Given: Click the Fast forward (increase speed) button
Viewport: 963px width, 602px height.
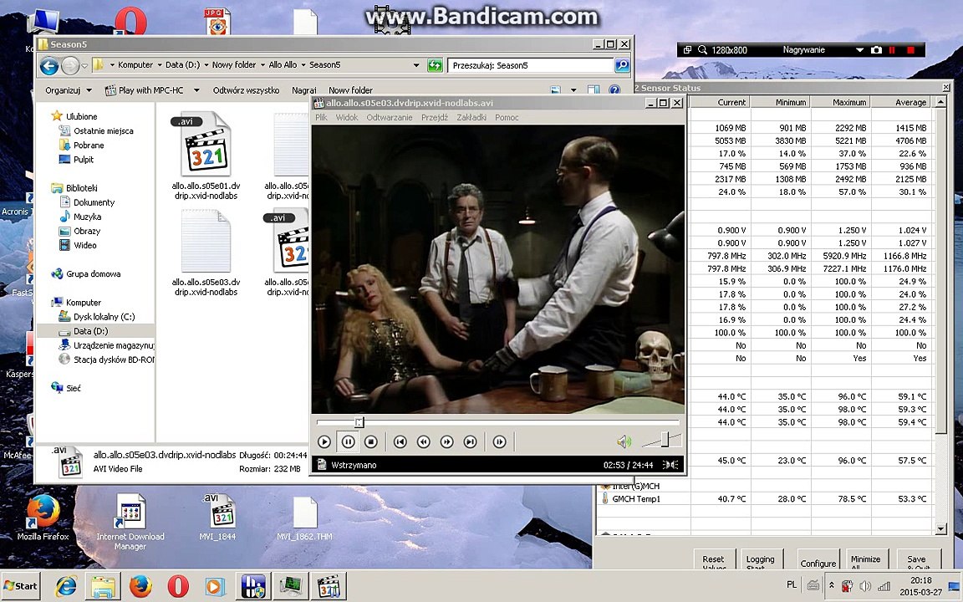Looking at the screenshot, I should pos(446,441).
